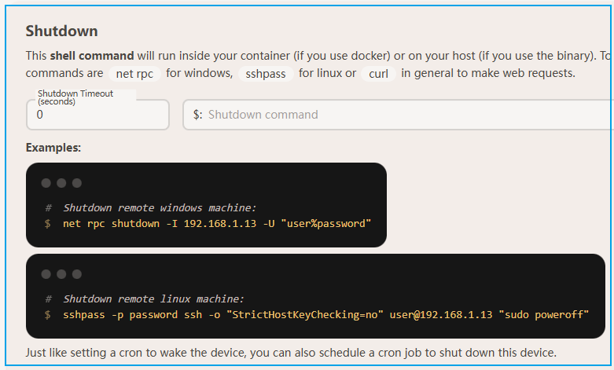Click the 'sshpass' code chip
Viewport: 614px width, 370px height.
point(266,74)
